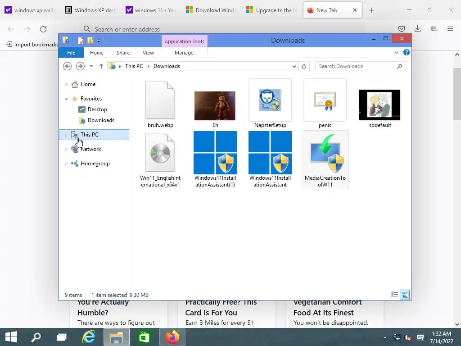The height and width of the screenshot is (346, 461).
Task: Open the Firefox application menu
Action: point(450,29)
